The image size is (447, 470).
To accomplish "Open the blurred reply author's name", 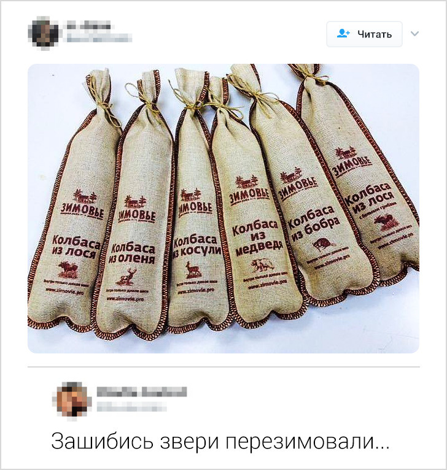I will pyautogui.click(x=142, y=391).
